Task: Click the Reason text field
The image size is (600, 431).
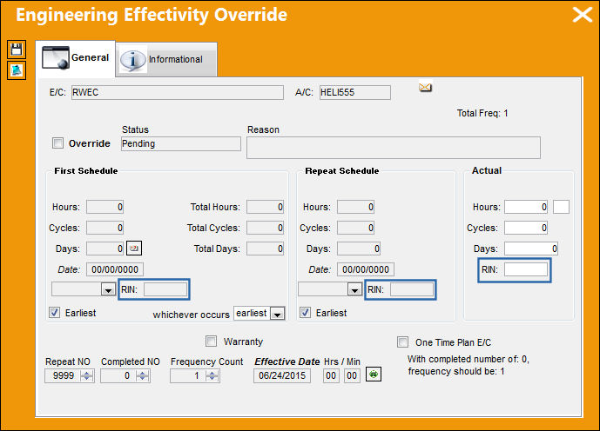Action: pos(394,148)
